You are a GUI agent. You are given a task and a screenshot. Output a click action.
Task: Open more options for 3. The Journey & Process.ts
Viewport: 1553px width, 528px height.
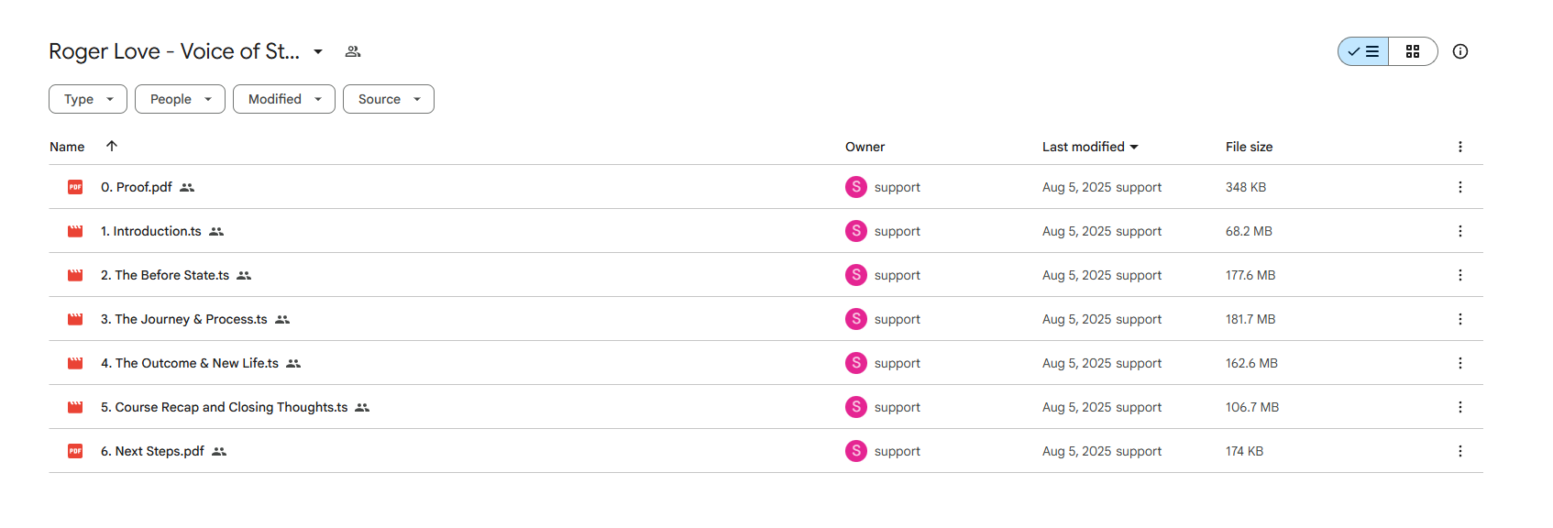tap(1460, 319)
